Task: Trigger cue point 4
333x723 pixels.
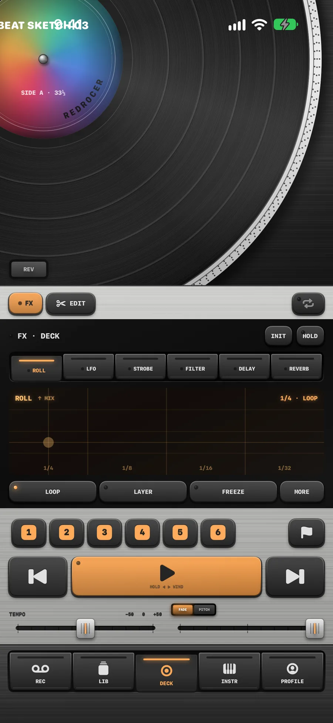Action: pos(142,533)
